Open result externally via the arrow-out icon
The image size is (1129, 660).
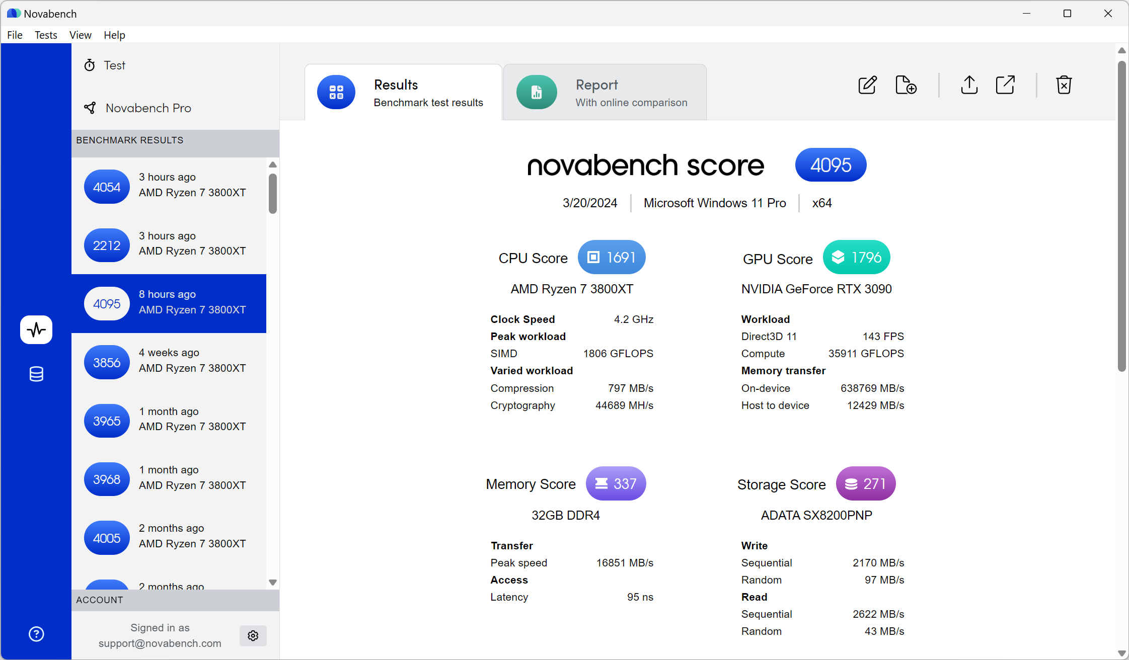1005,85
